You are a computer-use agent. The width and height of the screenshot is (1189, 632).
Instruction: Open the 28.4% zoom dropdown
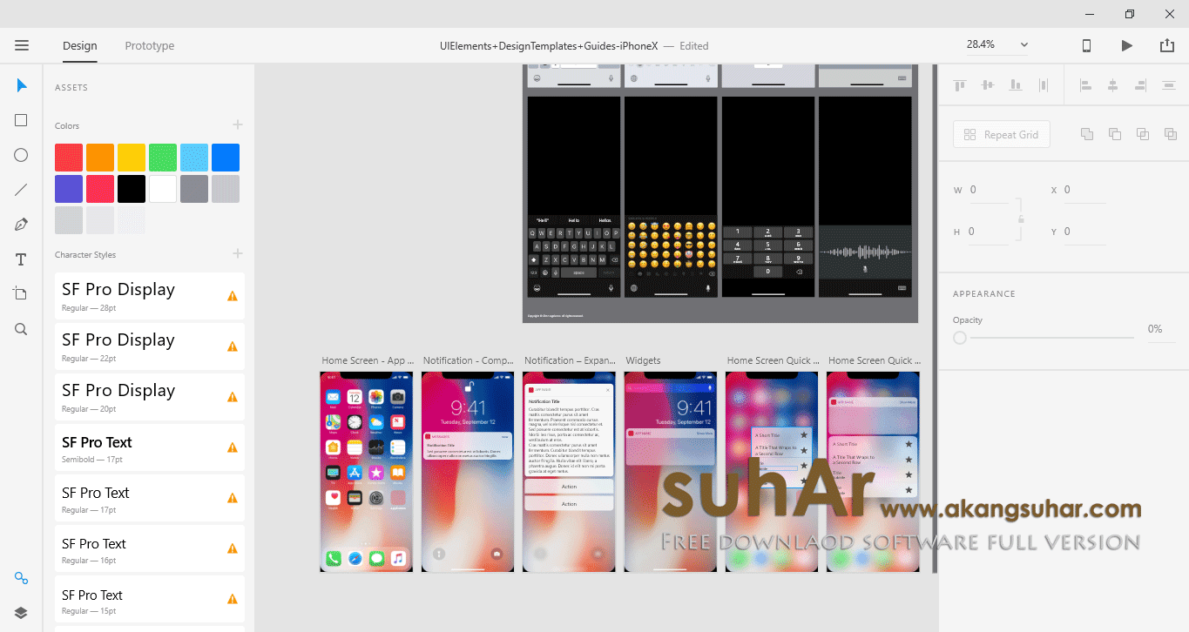996,45
